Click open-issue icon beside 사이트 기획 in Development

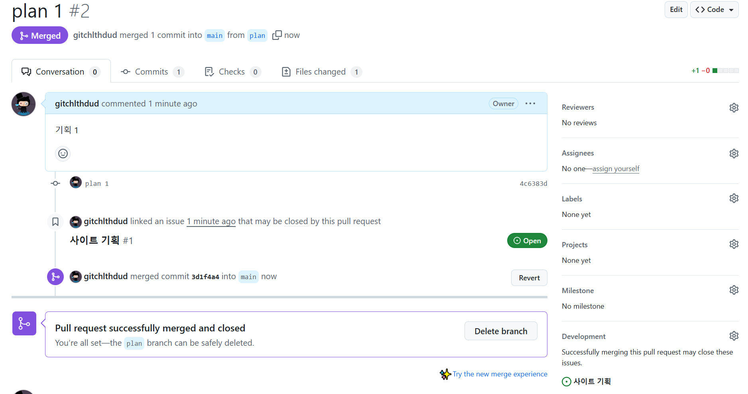coord(566,382)
